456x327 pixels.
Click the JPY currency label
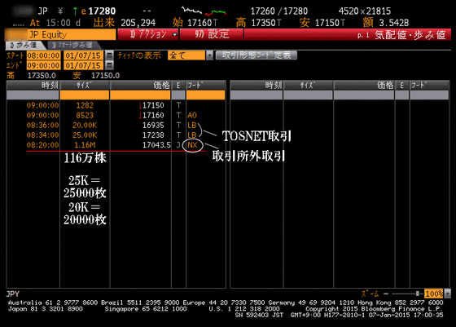(x=13, y=294)
